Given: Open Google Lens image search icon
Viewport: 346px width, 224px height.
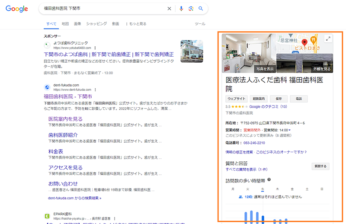Looking at the screenshot, I should click(x=191, y=9).
